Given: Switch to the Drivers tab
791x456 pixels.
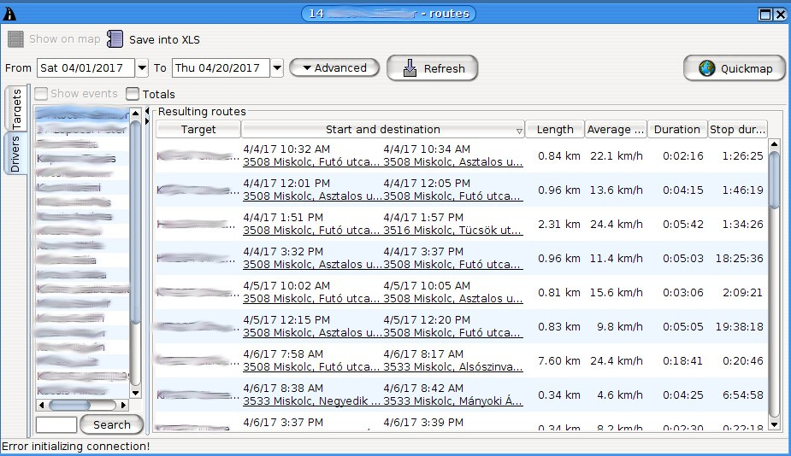Looking at the screenshot, I should point(16,154).
